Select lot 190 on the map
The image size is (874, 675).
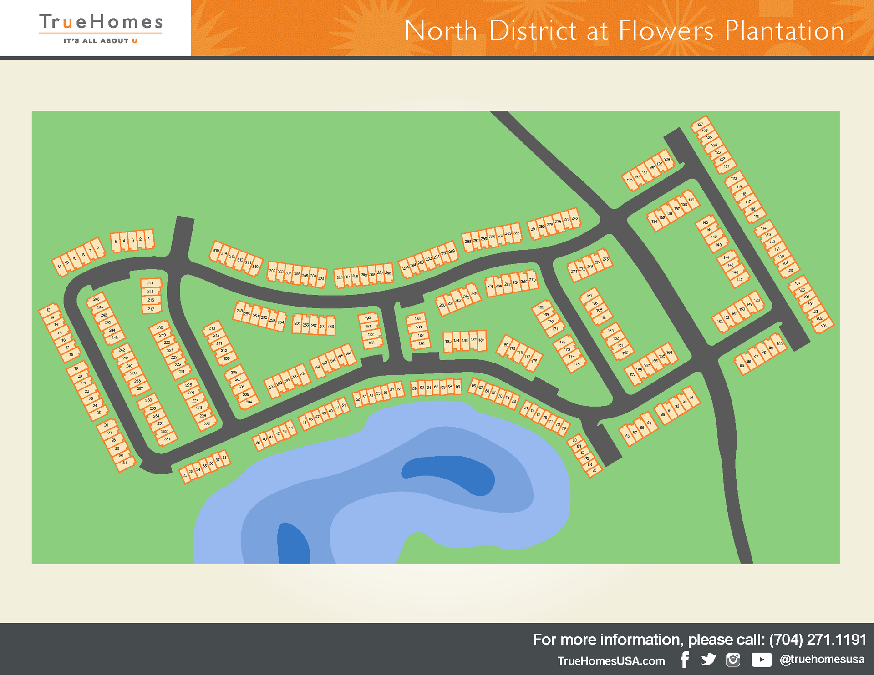tap(368, 318)
